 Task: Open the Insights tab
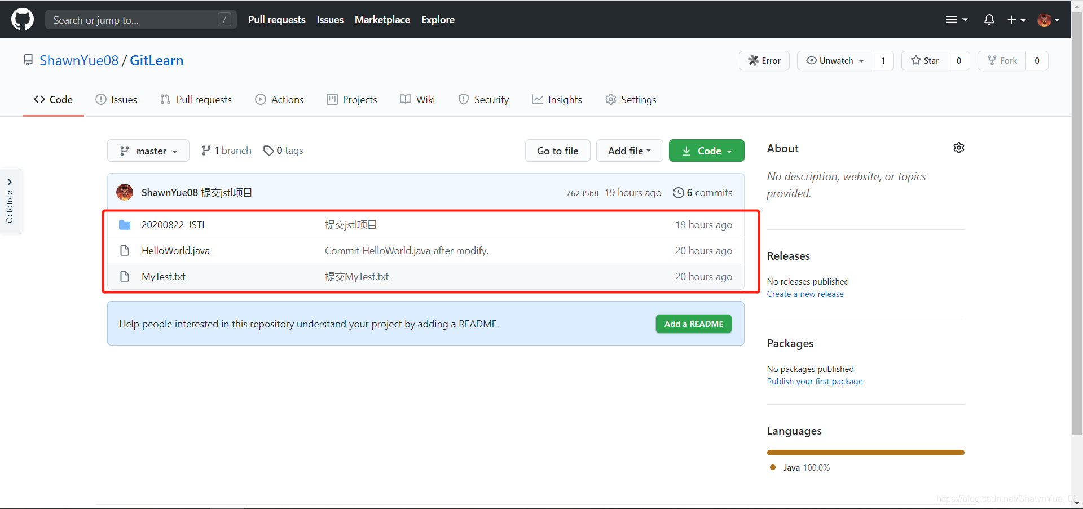(x=557, y=100)
